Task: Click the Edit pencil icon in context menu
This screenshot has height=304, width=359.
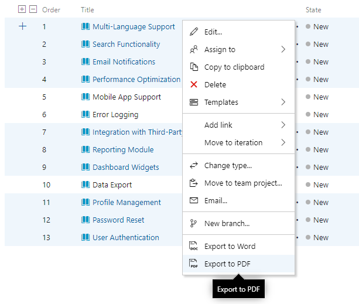Action: pyautogui.click(x=194, y=32)
